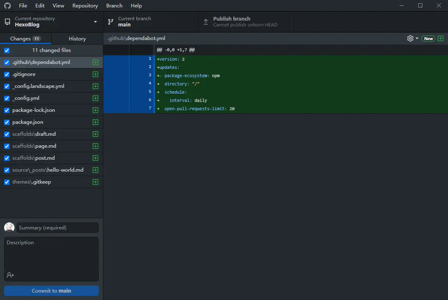The height and width of the screenshot is (300, 448).
Task: Open the Repository menu
Action: (x=85, y=6)
